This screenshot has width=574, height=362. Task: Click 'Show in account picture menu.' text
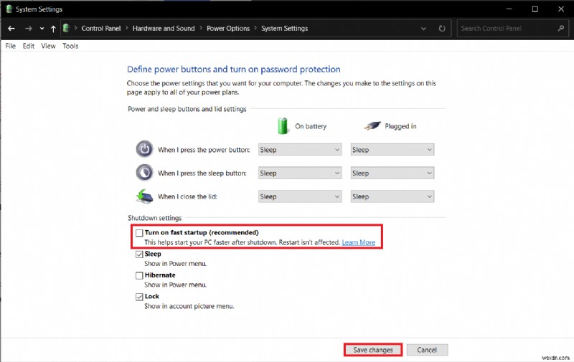point(189,306)
